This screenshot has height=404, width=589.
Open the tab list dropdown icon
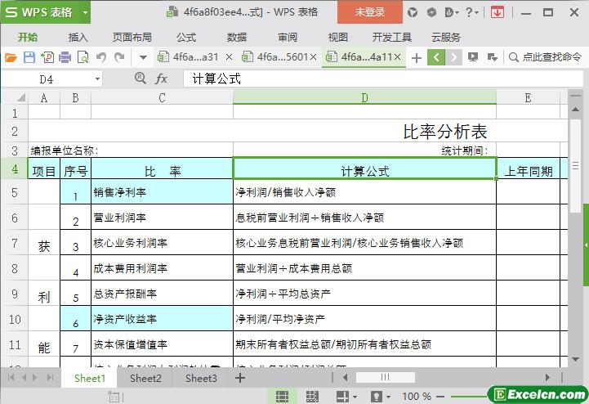pos(492,57)
